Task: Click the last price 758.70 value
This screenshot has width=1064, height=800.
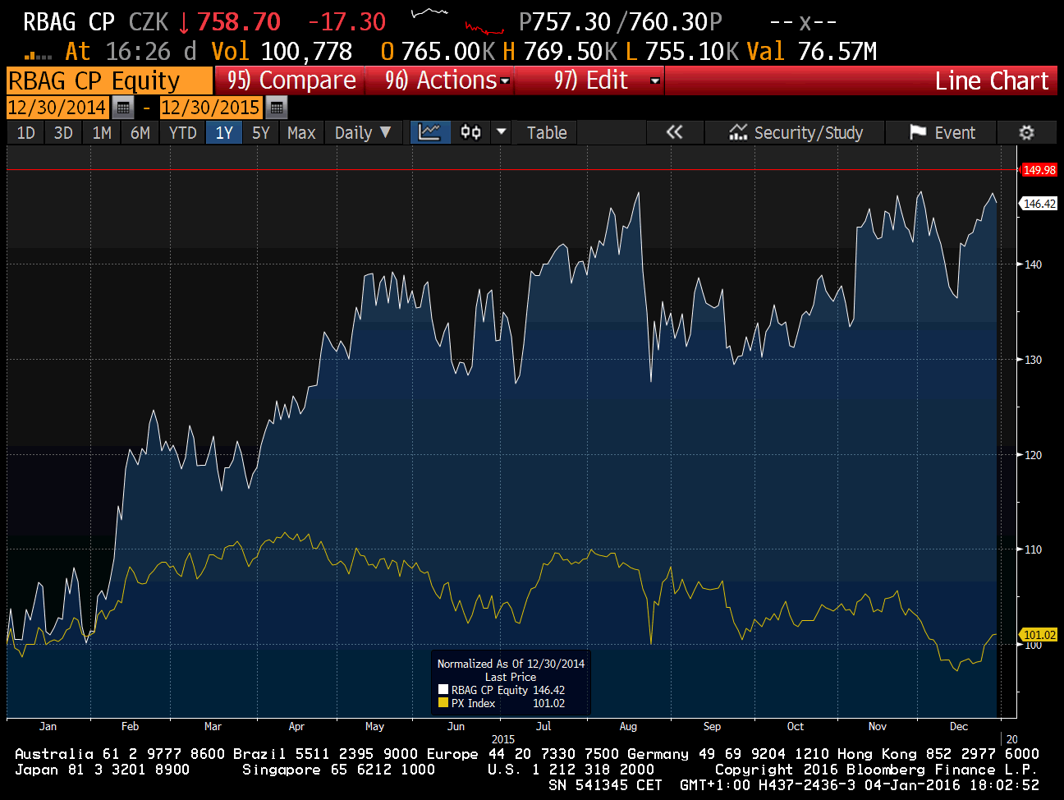Action: pos(238,22)
